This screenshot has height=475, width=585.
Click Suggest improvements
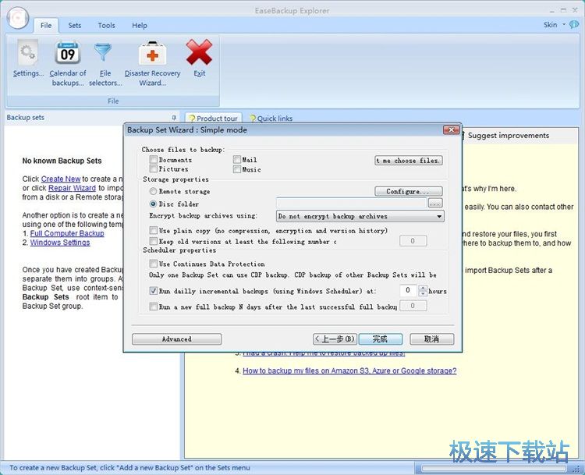click(x=509, y=136)
